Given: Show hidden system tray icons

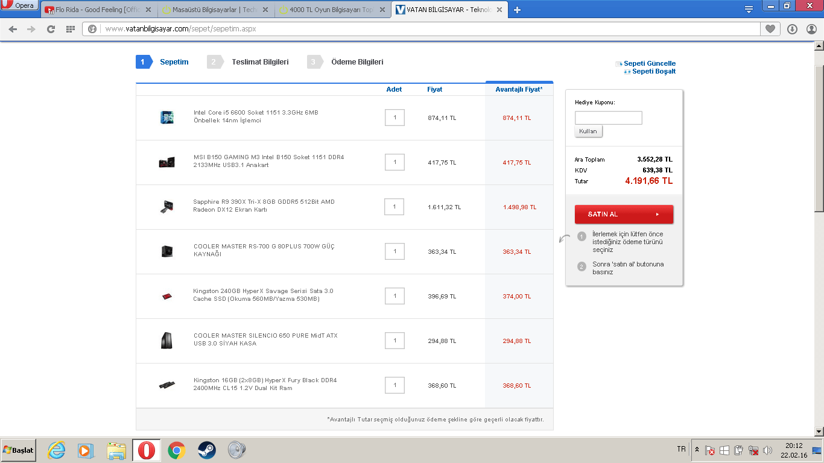Looking at the screenshot, I should pyautogui.click(x=697, y=450).
